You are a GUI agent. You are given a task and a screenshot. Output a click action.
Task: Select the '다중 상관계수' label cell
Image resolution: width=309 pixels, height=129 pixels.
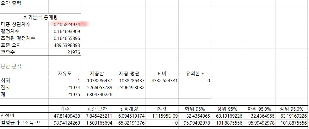[16, 24]
